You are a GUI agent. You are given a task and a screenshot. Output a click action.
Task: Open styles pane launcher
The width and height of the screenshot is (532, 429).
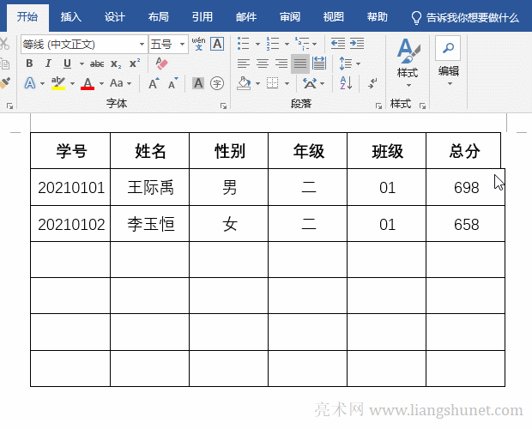pos(422,106)
